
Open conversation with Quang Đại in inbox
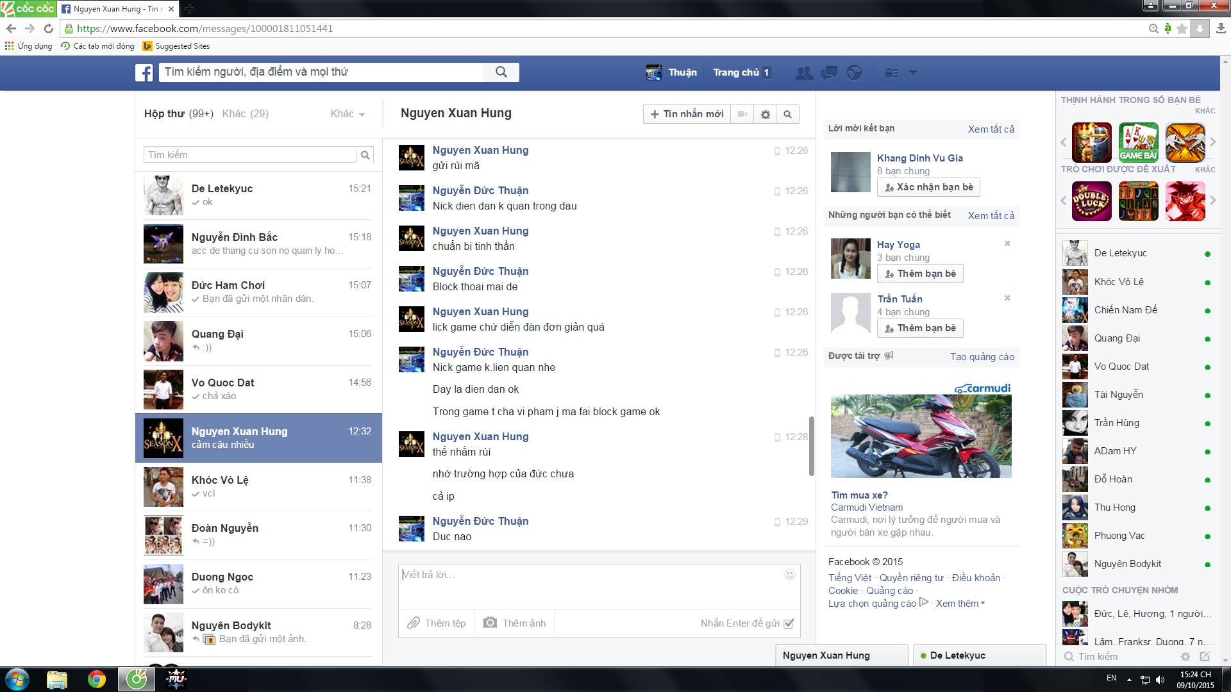(x=258, y=341)
